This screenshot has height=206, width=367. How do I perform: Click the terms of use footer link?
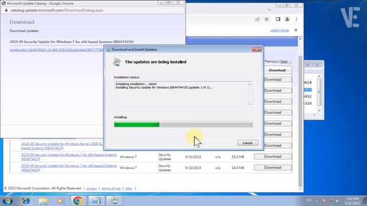coord(111,188)
